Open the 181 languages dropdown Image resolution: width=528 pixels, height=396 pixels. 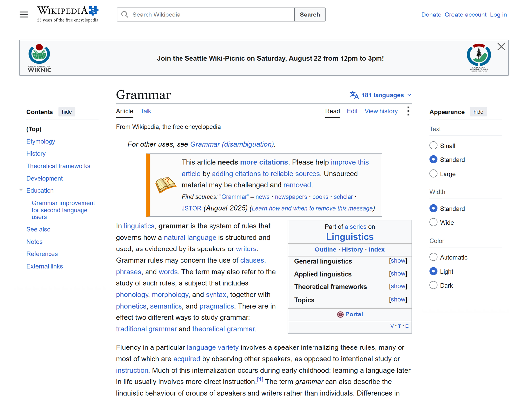[x=381, y=95]
